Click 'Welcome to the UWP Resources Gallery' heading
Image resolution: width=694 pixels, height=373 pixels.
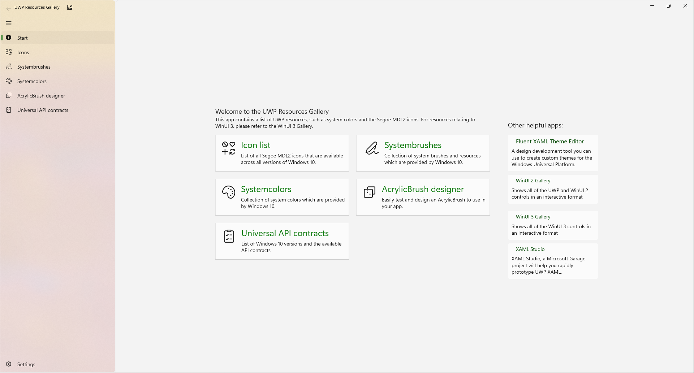coord(272,112)
